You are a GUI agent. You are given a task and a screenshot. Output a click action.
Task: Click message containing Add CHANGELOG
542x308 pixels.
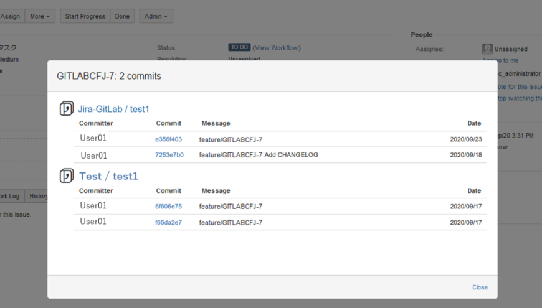(259, 155)
